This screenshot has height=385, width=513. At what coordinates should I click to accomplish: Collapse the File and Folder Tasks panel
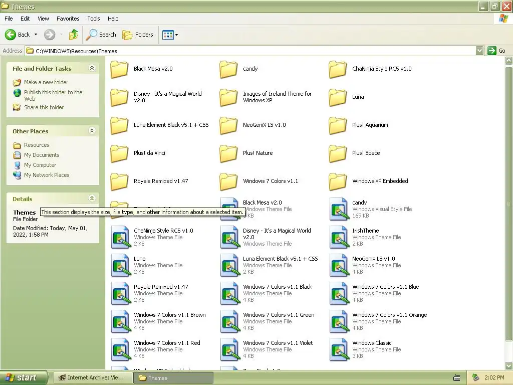coord(92,68)
